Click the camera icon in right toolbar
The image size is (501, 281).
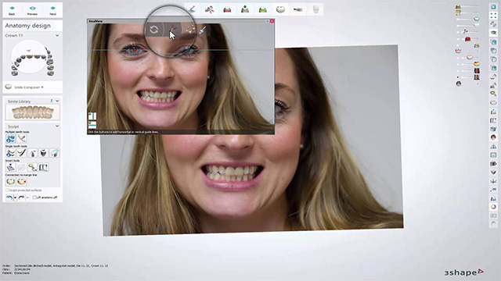tap(493, 163)
